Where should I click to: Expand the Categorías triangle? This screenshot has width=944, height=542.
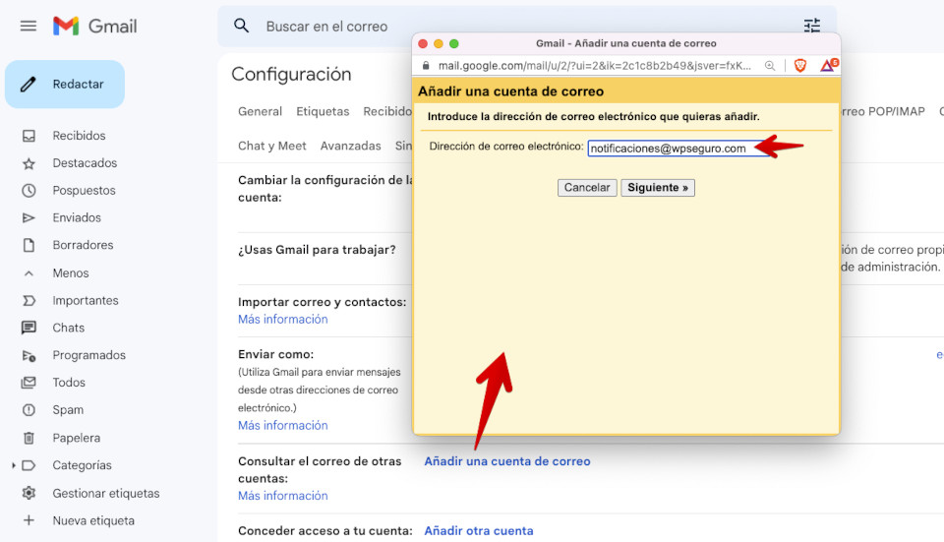[13, 465]
